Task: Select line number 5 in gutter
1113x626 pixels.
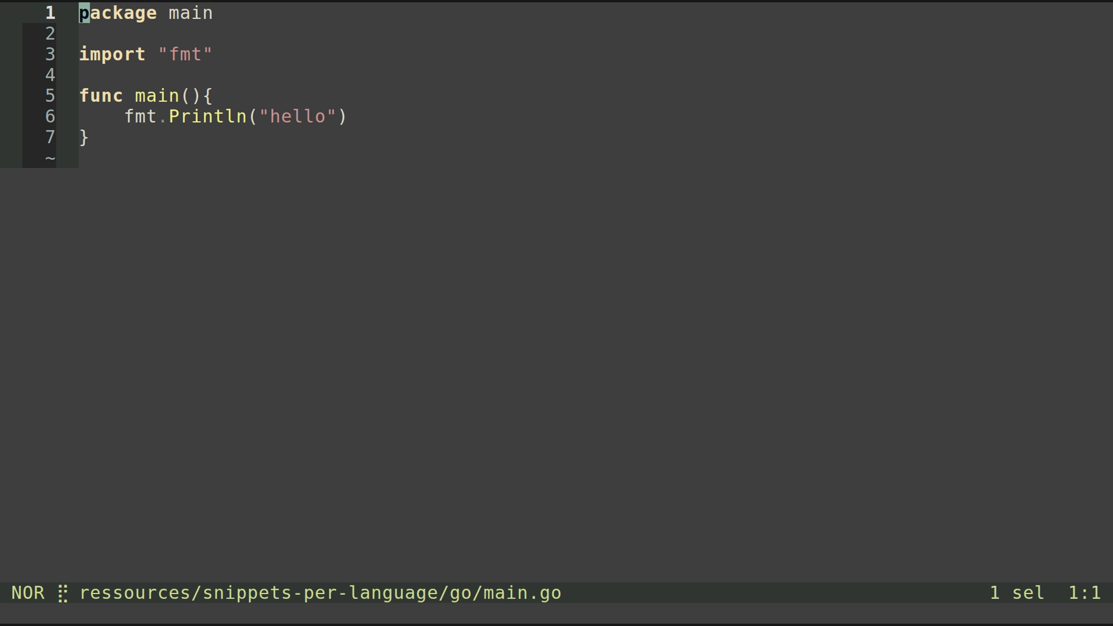Action: pyautogui.click(x=50, y=96)
